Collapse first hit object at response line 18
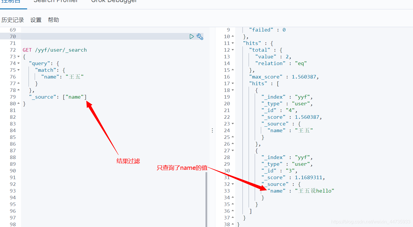The height and width of the screenshot is (227, 413). pyautogui.click(x=233, y=90)
